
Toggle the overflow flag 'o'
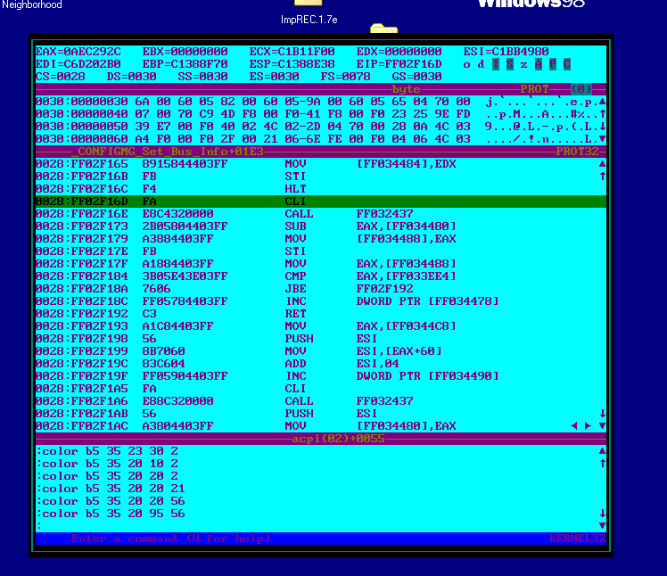click(x=466, y=64)
